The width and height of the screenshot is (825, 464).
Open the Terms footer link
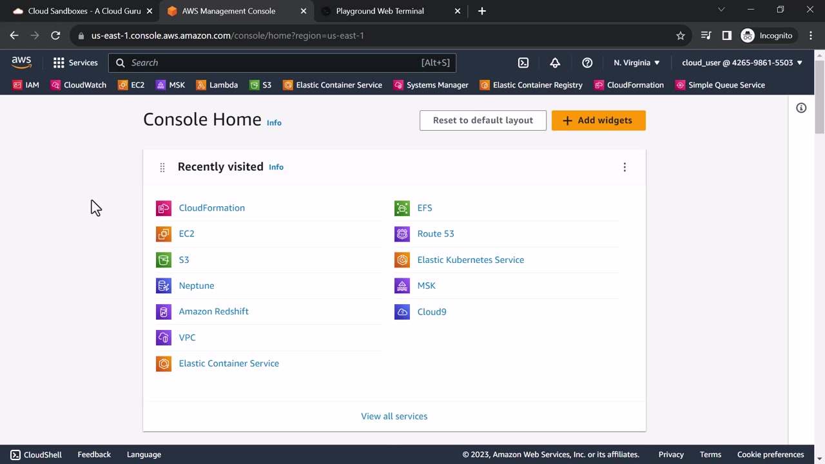pyautogui.click(x=710, y=454)
